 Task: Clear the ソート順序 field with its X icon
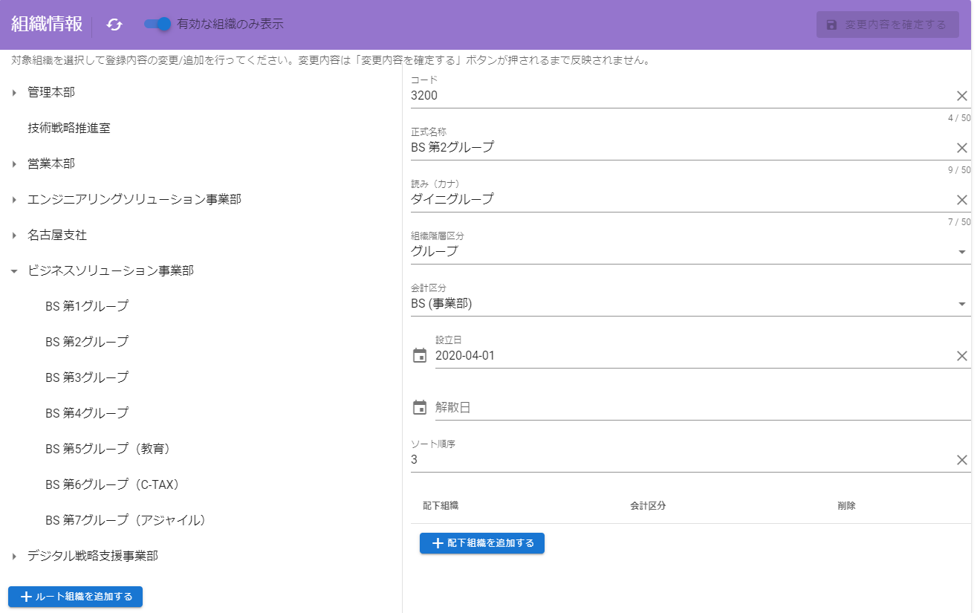point(961,459)
